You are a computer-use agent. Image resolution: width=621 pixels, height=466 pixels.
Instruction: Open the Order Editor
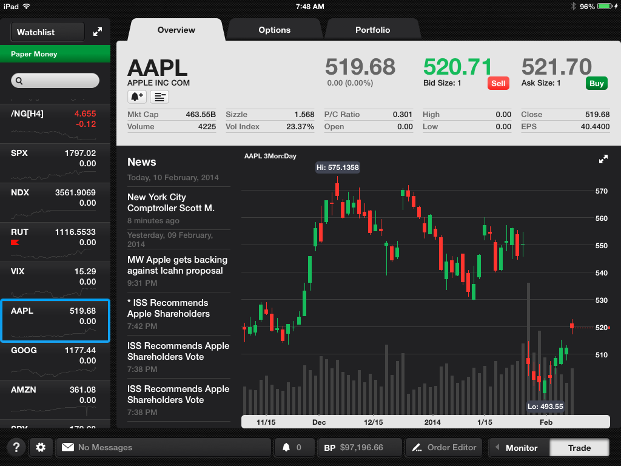pos(444,447)
